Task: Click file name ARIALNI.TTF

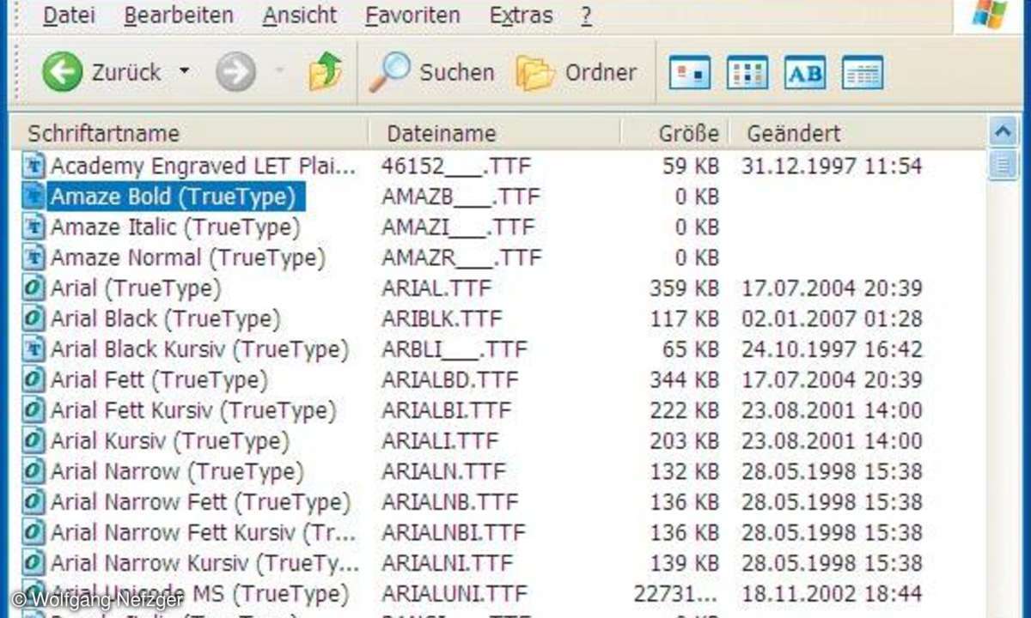Action: [447, 563]
